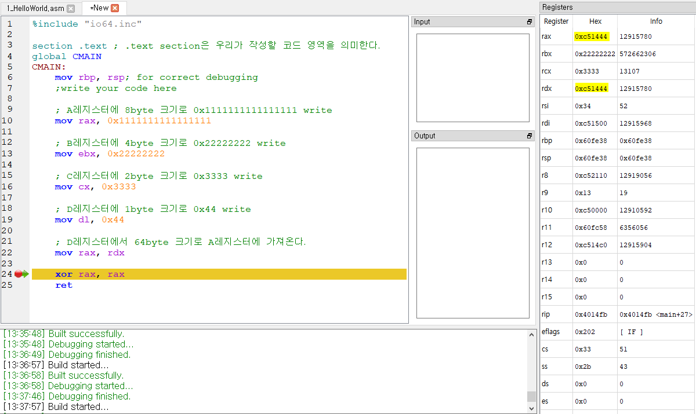Click log entry 13:37:46 Debugging finished

pos(67,397)
